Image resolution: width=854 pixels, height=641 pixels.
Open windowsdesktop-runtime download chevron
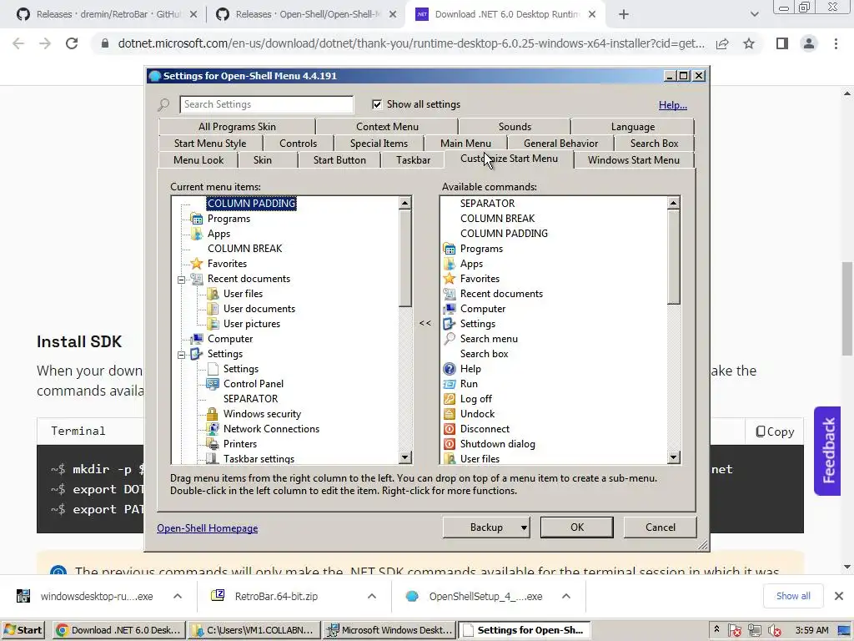[178, 596]
